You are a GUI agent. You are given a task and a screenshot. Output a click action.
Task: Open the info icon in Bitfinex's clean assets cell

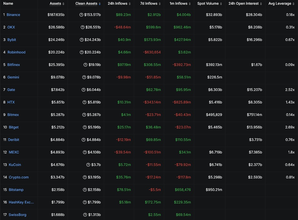coord(85,65)
